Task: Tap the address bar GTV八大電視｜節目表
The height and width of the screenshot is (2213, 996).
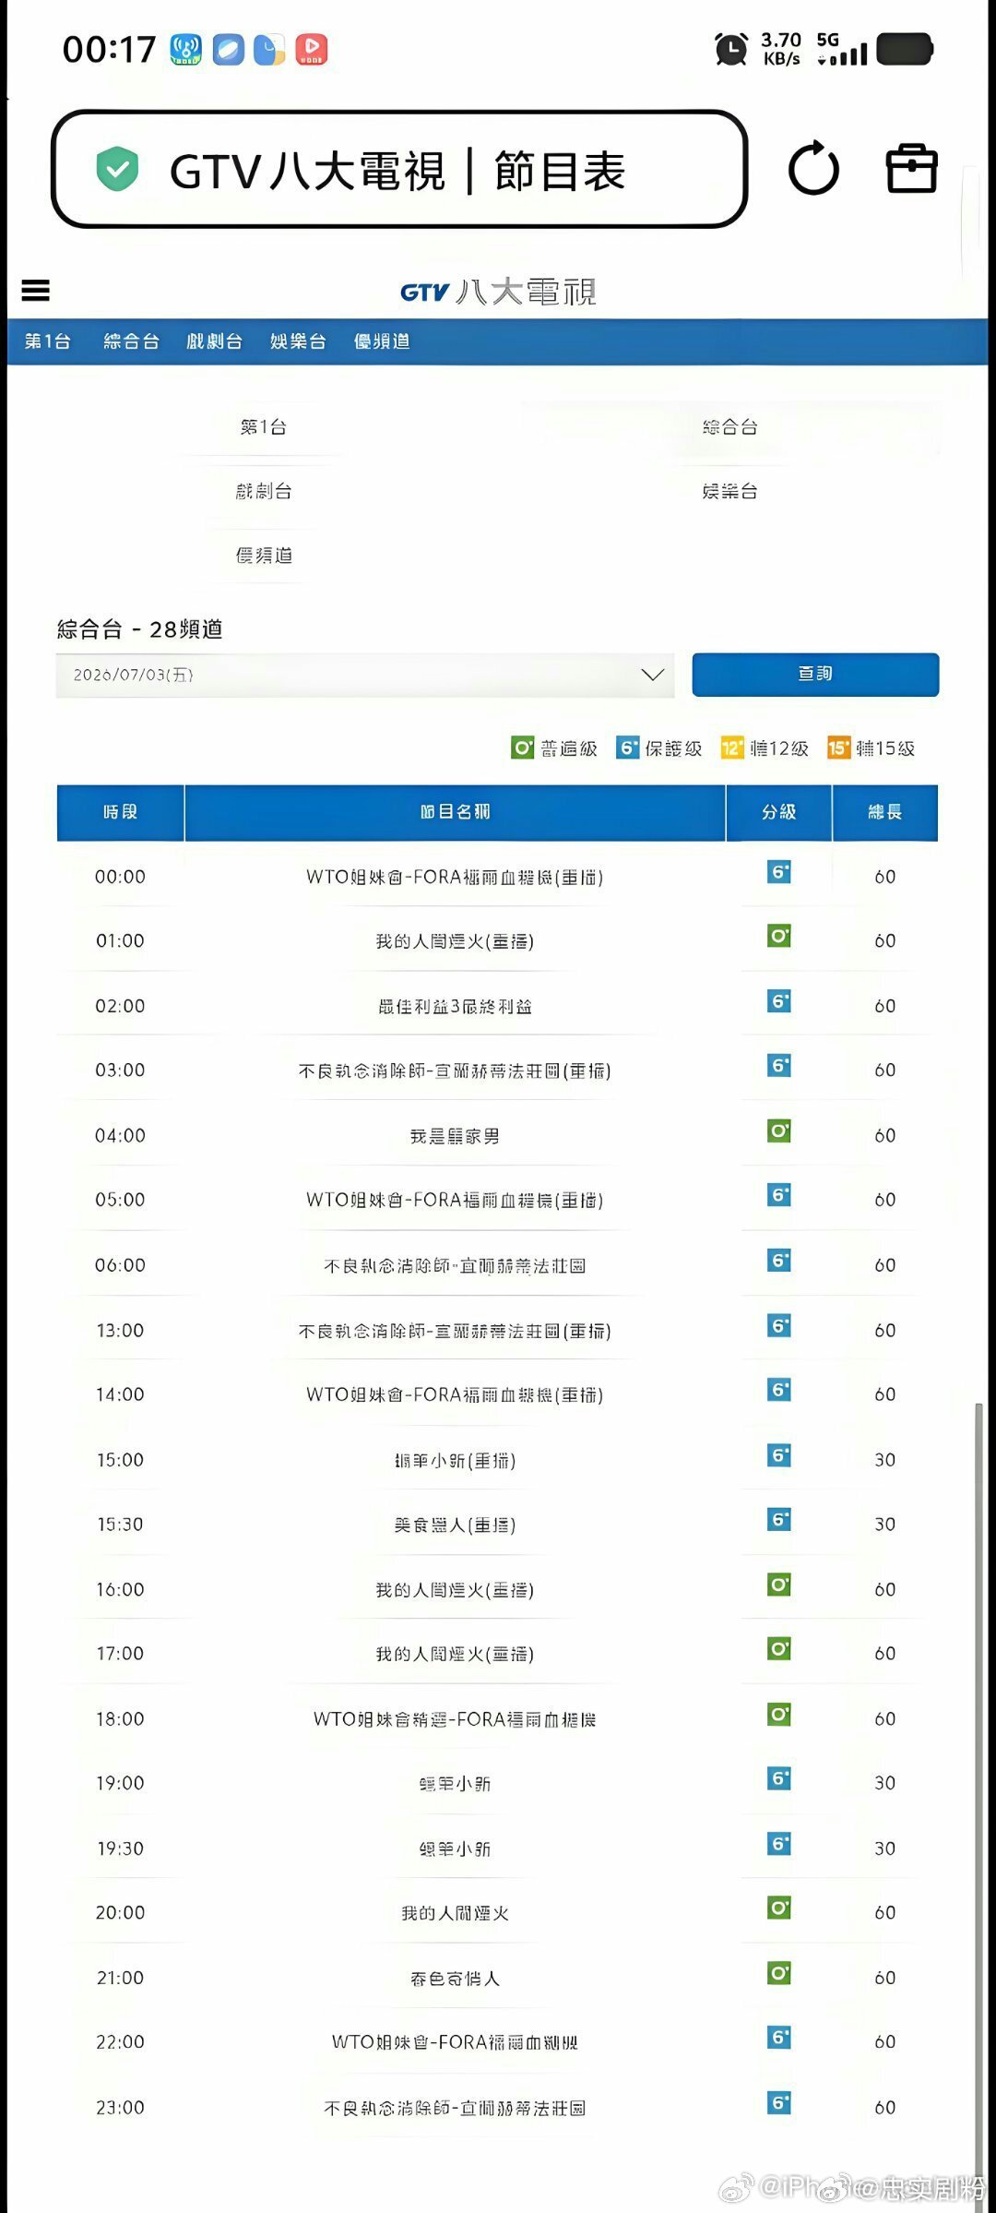Action: pos(399,169)
